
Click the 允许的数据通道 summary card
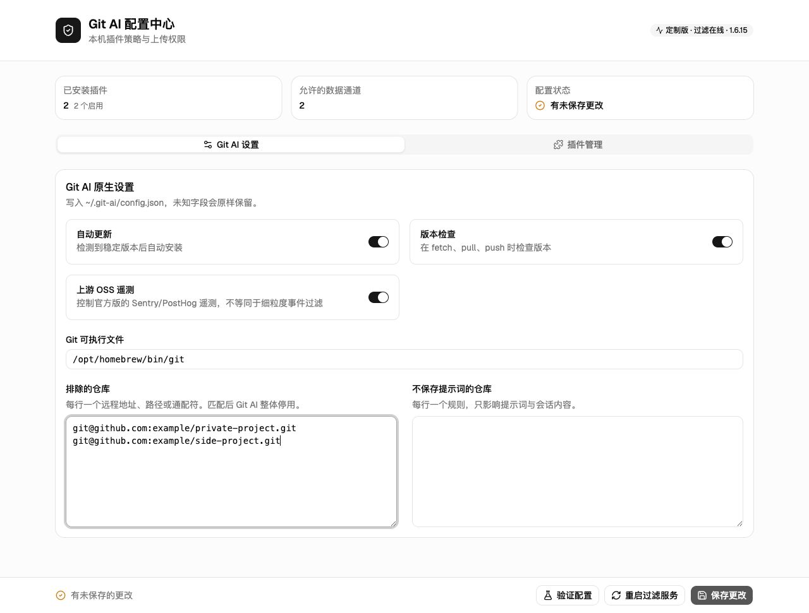pyautogui.click(x=404, y=98)
